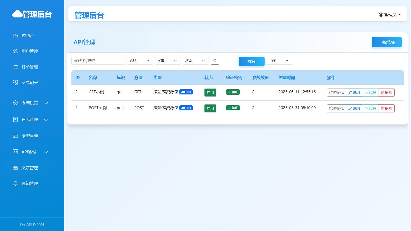Open the 类型 filter dropdown

click(x=168, y=61)
